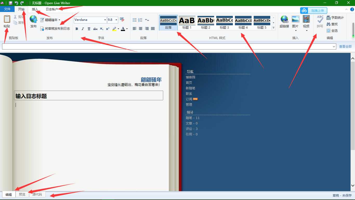Switch to the 源代码 Source tab
The image size is (355, 200).
[x=37, y=194]
